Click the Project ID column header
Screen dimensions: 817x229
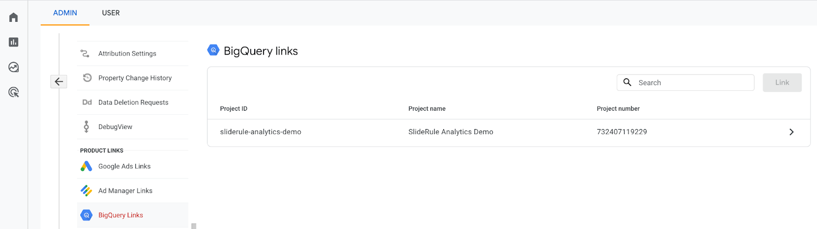tap(233, 109)
